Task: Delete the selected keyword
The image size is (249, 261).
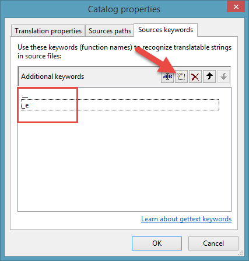Action: coord(195,76)
